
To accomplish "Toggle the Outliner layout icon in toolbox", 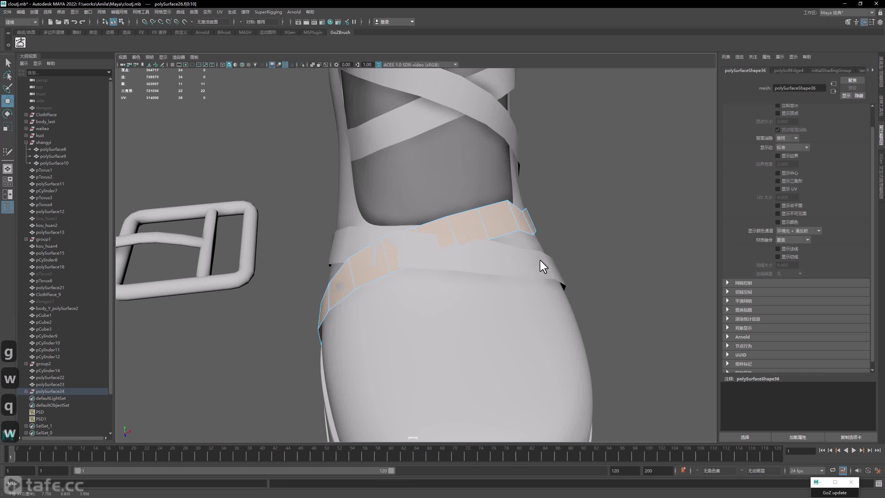I will tap(8, 207).
